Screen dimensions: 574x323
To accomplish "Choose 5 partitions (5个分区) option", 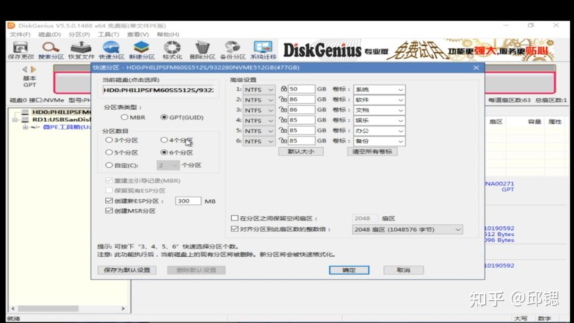I will (x=122, y=152).
